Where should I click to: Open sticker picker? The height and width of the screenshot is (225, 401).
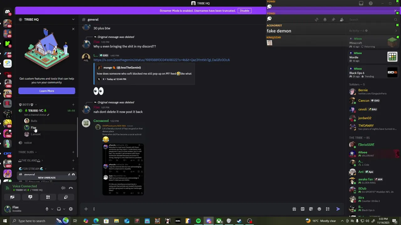click(311, 209)
